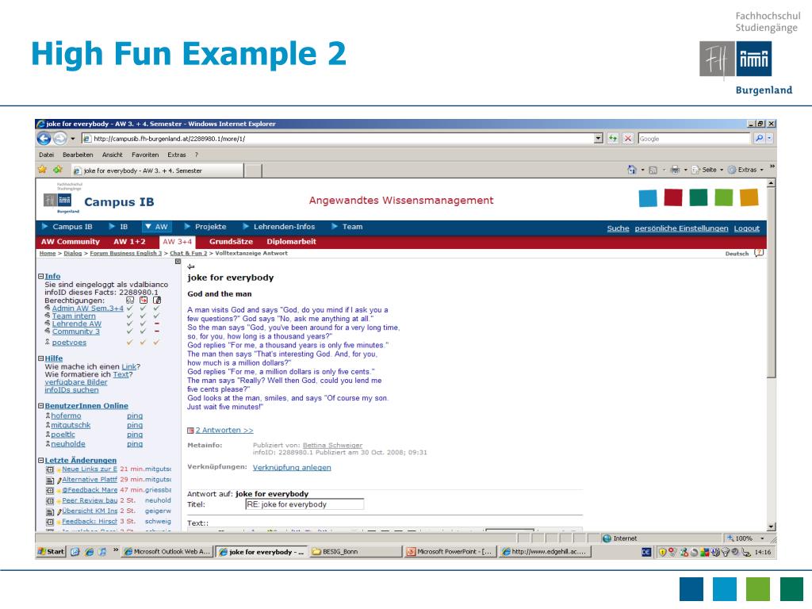Close the left sidebar with its X box
The image size is (812, 609).
coord(178,262)
